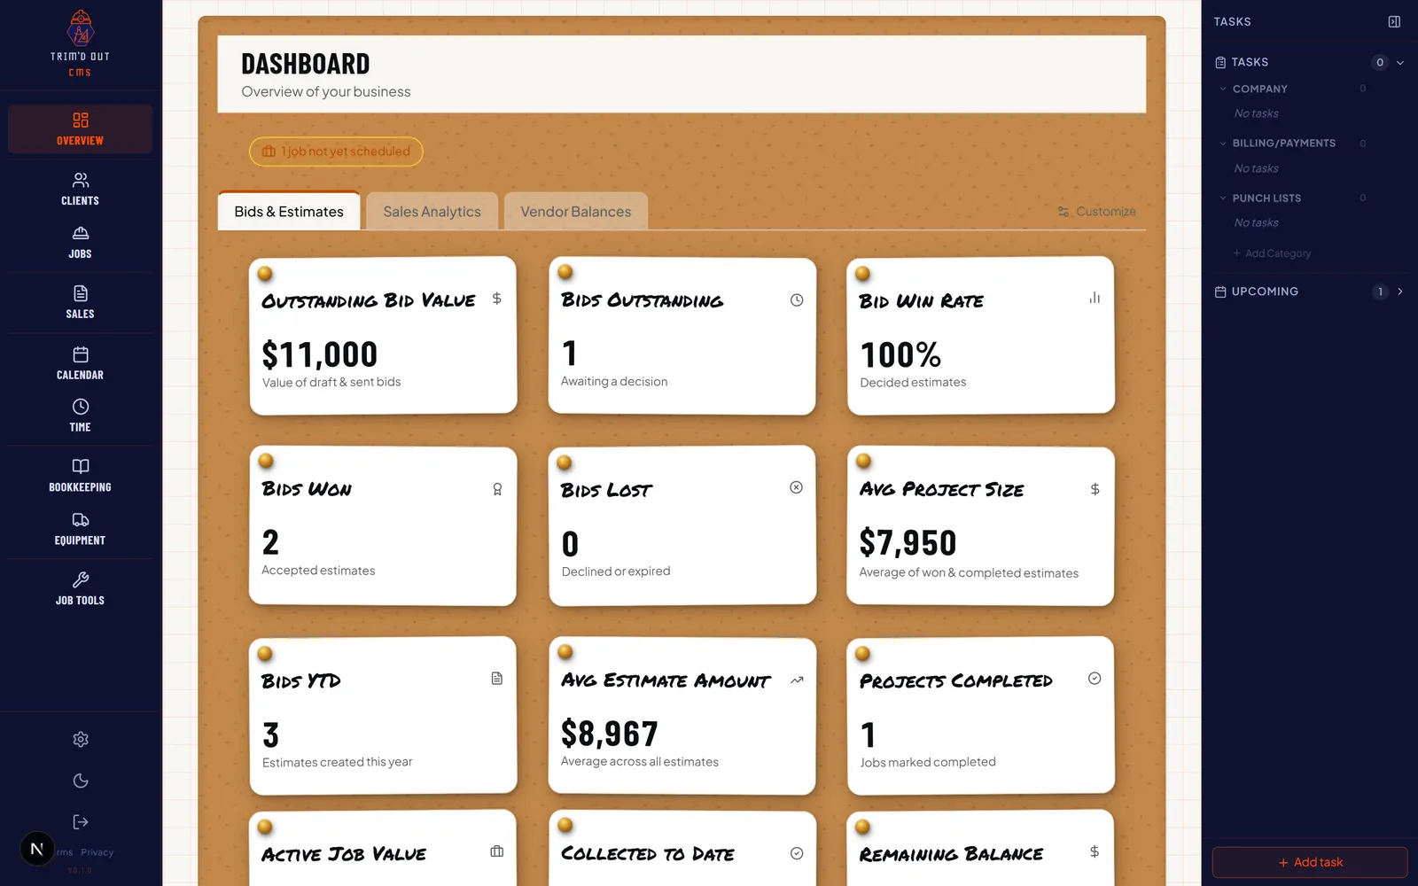Collapse the Billing/Payments task category
1418x886 pixels.
1223,144
